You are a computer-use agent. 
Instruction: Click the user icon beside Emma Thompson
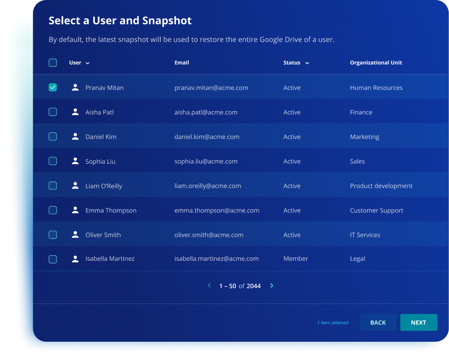[x=75, y=210]
